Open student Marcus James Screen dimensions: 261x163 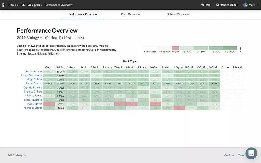34,96
